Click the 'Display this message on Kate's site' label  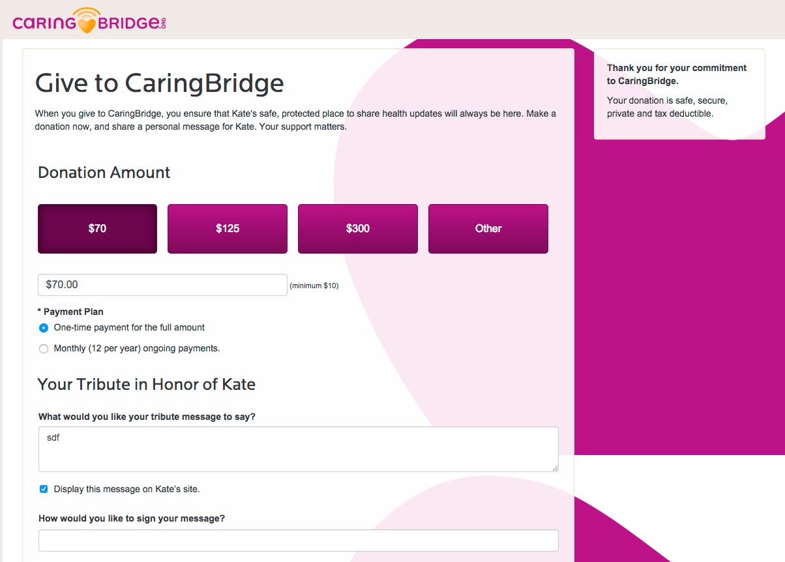tap(126, 489)
